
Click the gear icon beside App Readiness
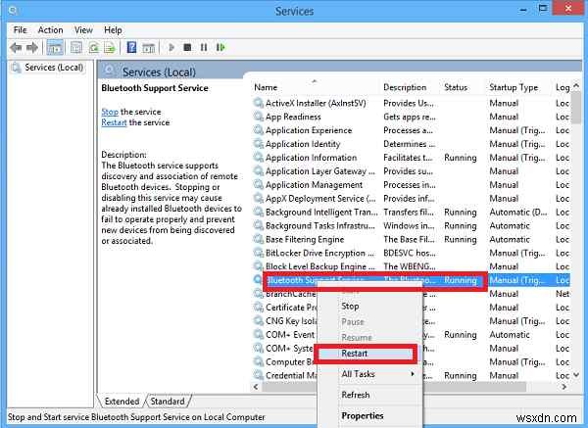click(258, 117)
